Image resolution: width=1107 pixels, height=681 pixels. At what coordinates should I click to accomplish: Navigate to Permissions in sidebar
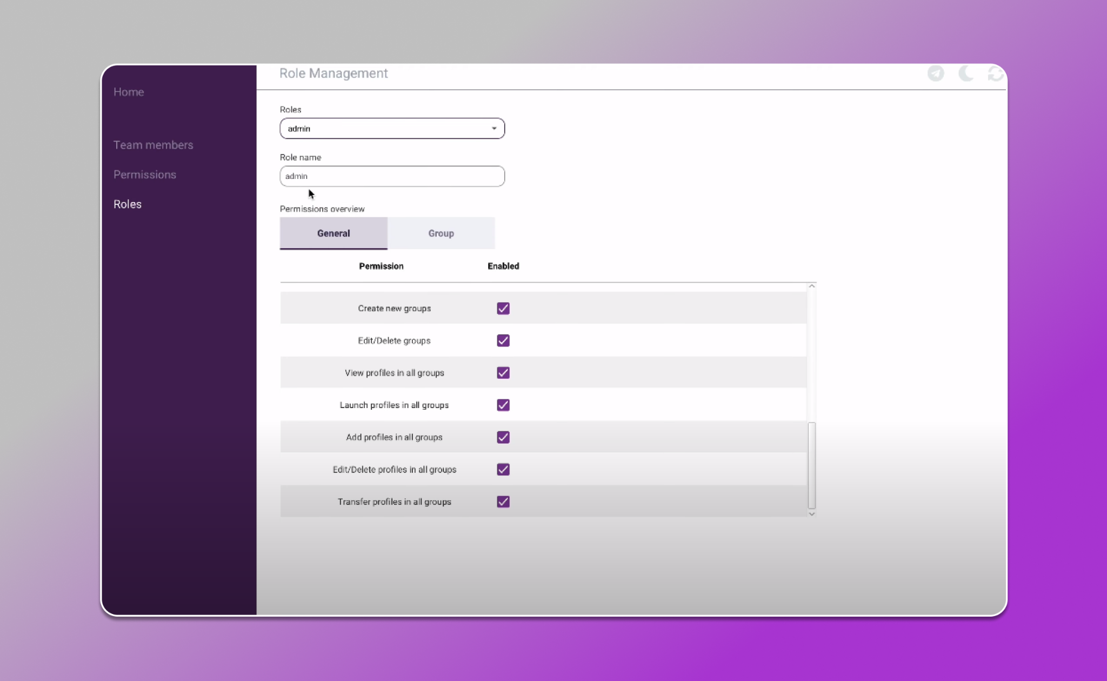pos(144,175)
